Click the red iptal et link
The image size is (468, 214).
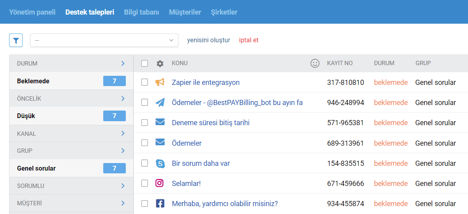pos(248,40)
